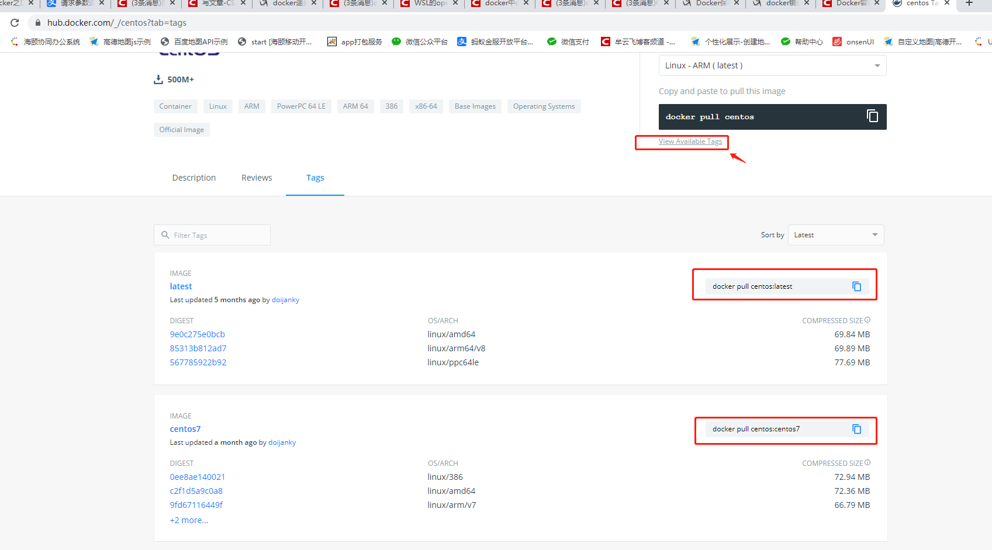This screenshot has width=992, height=550.
Task: Close the centos Tags browser tab
Action: pos(947,4)
